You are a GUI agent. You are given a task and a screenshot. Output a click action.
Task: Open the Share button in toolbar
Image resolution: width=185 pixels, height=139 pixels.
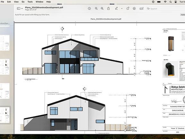tap(109, 8)
